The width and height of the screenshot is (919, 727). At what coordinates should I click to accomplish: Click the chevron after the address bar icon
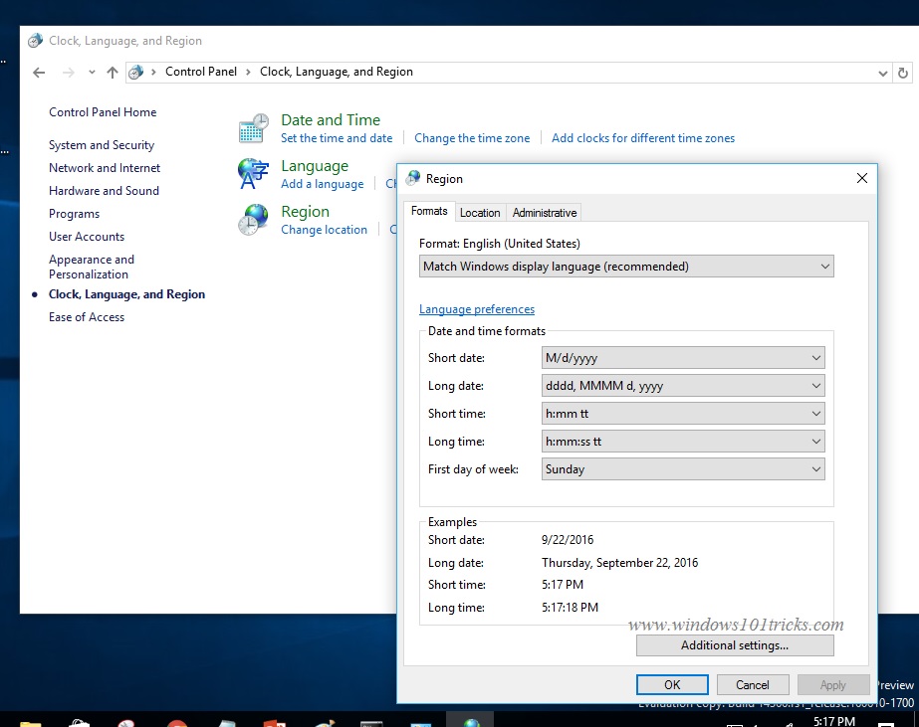pyautogui.click(x=153, y=72)
